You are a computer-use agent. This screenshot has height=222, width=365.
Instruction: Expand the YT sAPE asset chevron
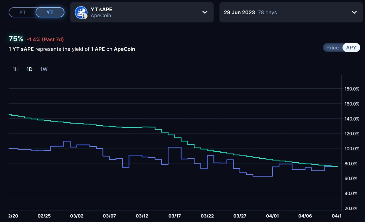(x=205, y=12)
